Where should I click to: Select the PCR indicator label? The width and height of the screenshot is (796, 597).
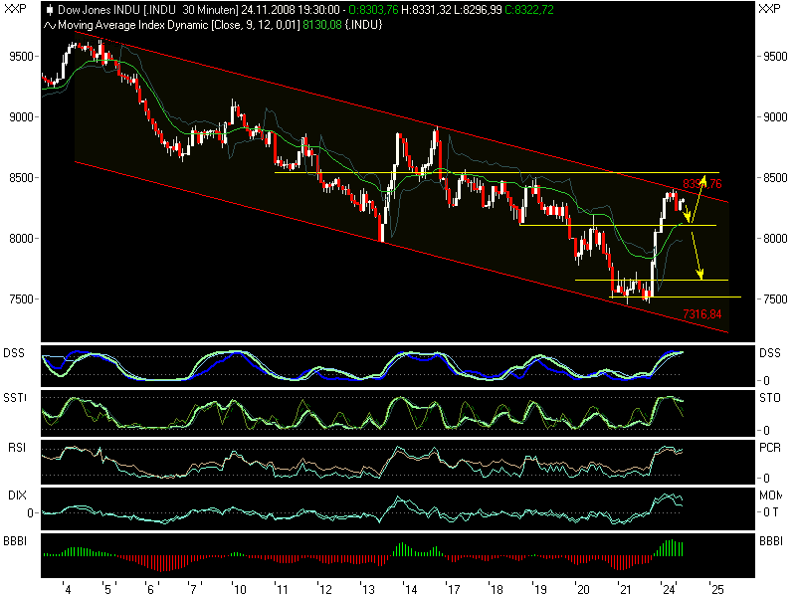(770, 447)
